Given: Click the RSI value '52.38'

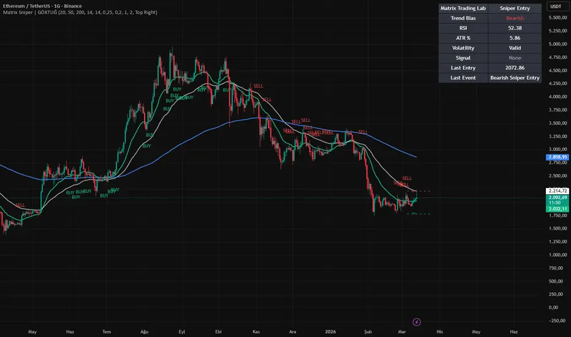Looking at the screenshot, I should click(x=515, y=28).
